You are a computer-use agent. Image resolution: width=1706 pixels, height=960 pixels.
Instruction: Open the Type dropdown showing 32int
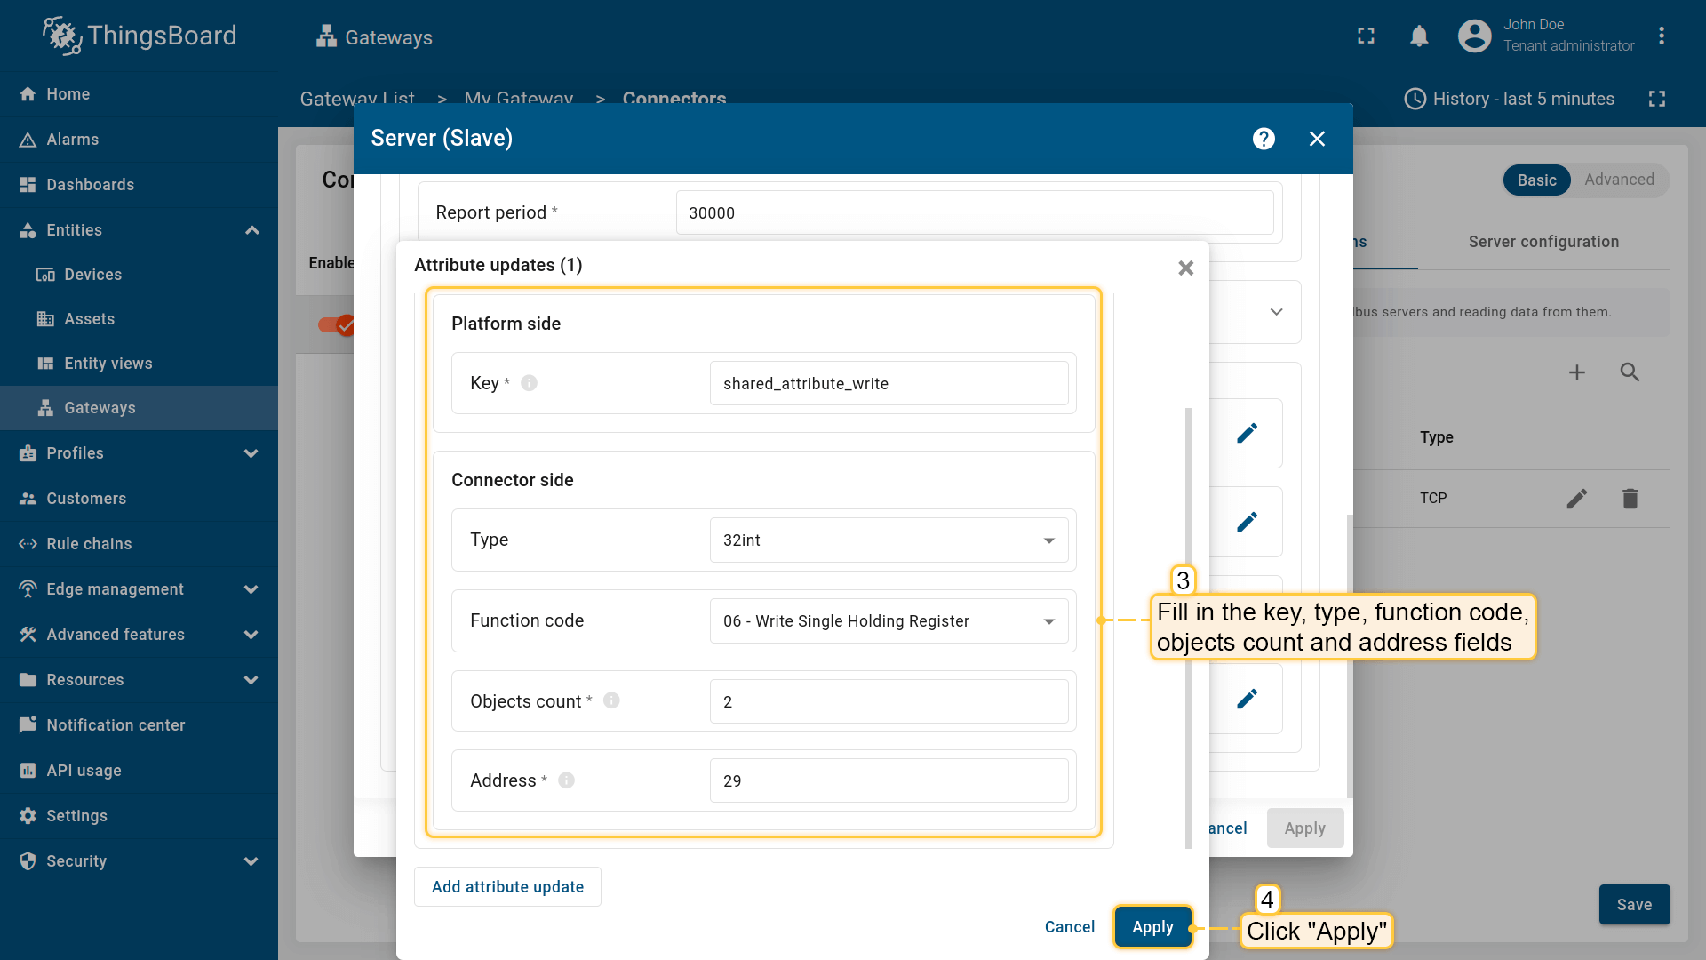click(x=889, y=540)
